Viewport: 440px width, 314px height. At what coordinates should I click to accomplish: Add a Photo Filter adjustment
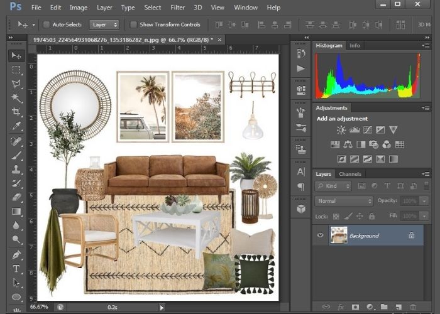373,144
